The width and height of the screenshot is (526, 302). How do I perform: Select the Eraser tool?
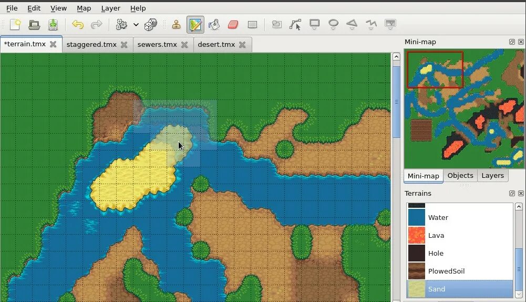pyautogui.click(x=233, y=25)
